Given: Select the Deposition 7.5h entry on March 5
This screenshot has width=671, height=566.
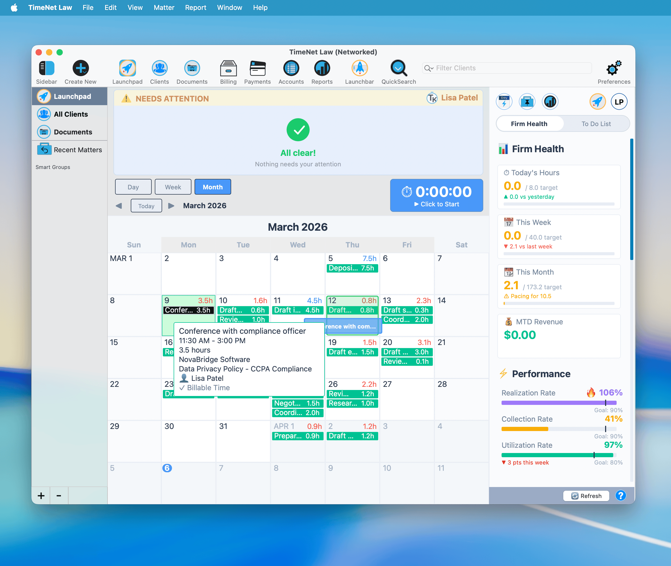Looking at the screenshot, I should [352, 268].
